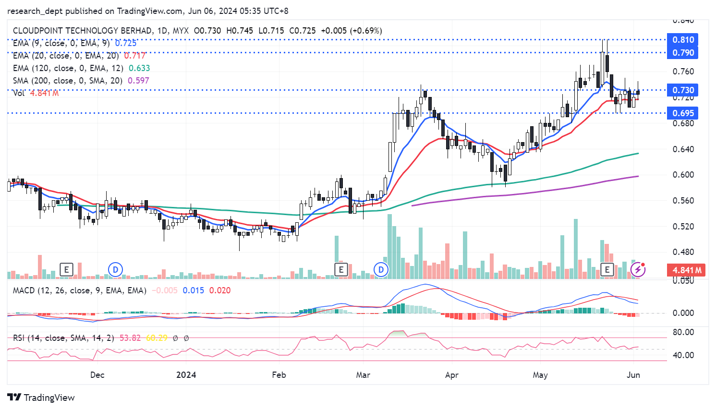Screen dimensions: 716x410
Task: Select the EMA 9 indicator legend
Action: (x=61, y=43)
